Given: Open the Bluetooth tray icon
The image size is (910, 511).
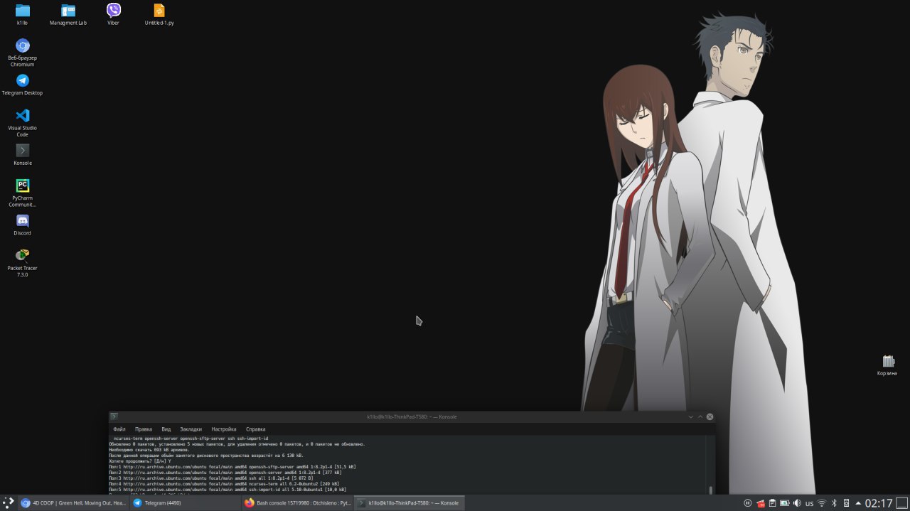Looking at the screenshot, I should coord(834,503).
